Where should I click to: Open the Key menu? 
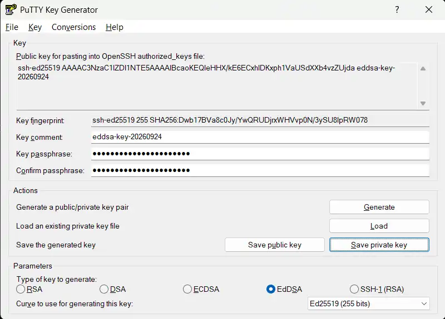point(35,27)
